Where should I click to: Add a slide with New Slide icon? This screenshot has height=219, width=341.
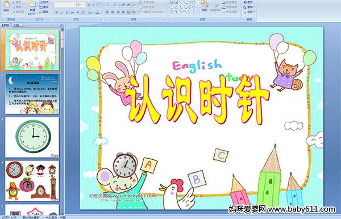[x=32, y=8]
